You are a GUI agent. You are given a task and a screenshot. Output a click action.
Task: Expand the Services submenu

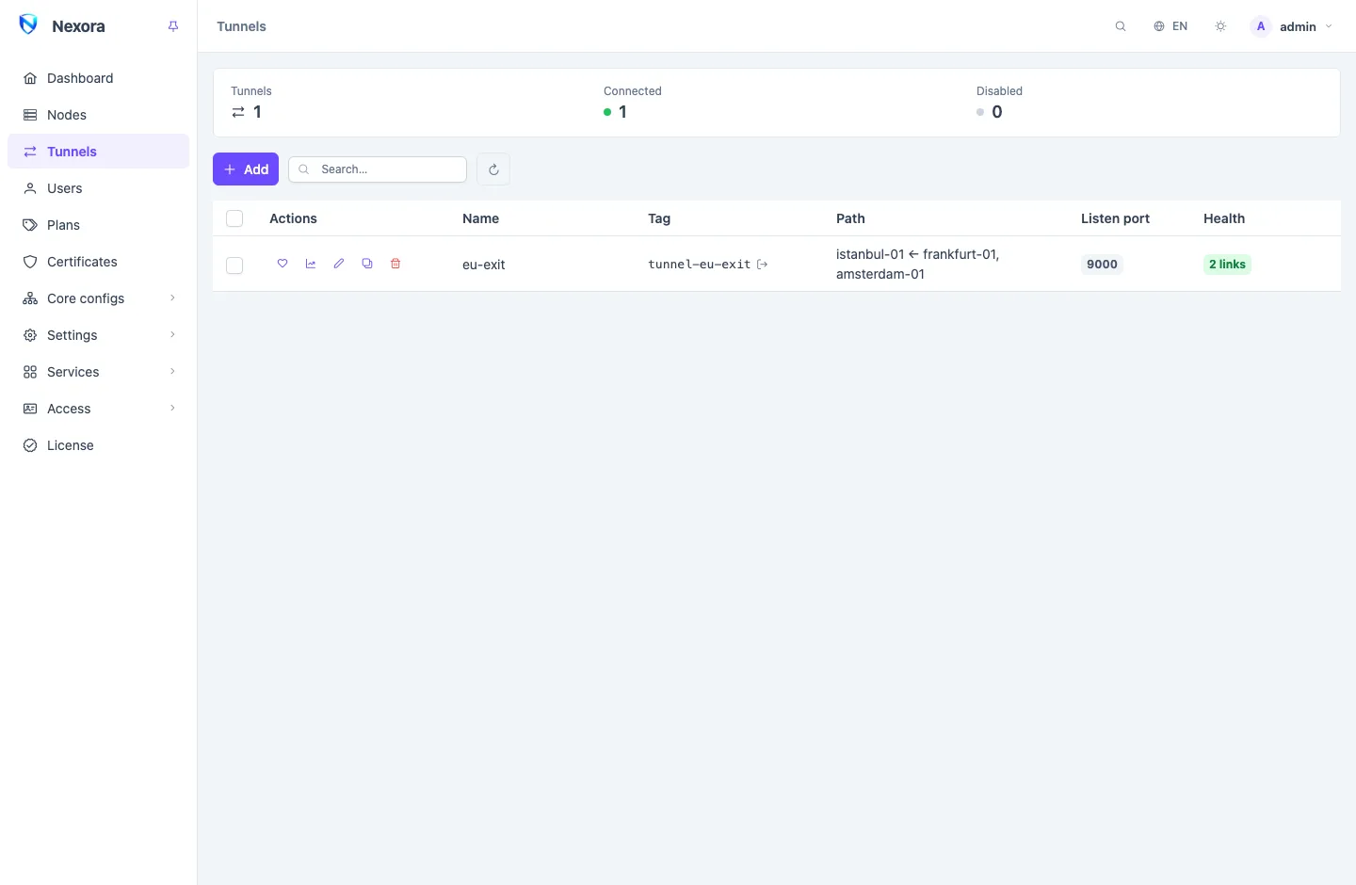click(99, 372)
